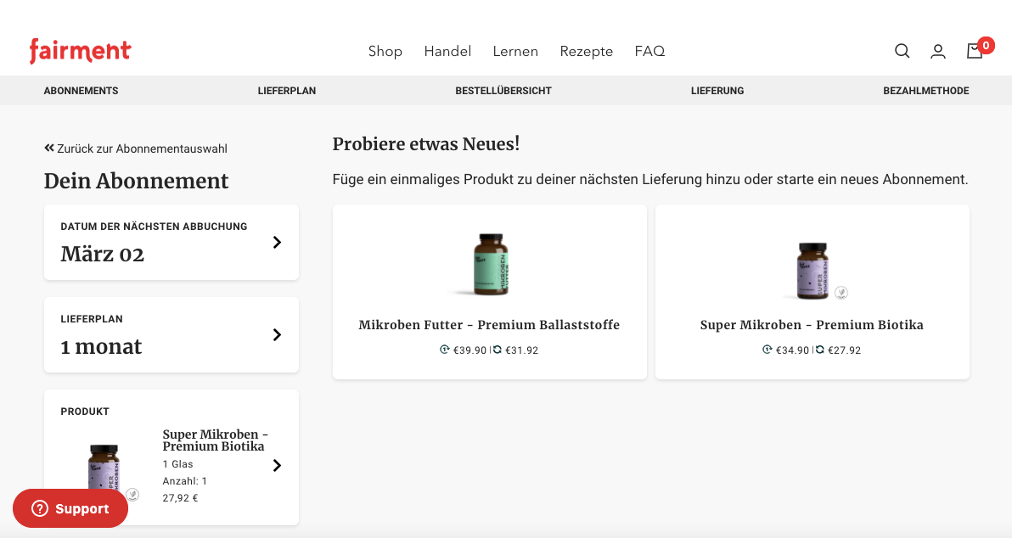Click the 1 monat delivery plan text

pos(101,346)
